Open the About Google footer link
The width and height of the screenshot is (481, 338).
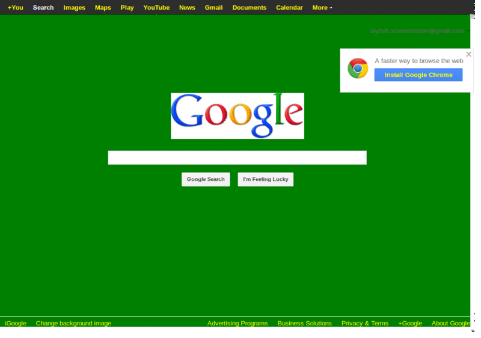tap(450, 324)
